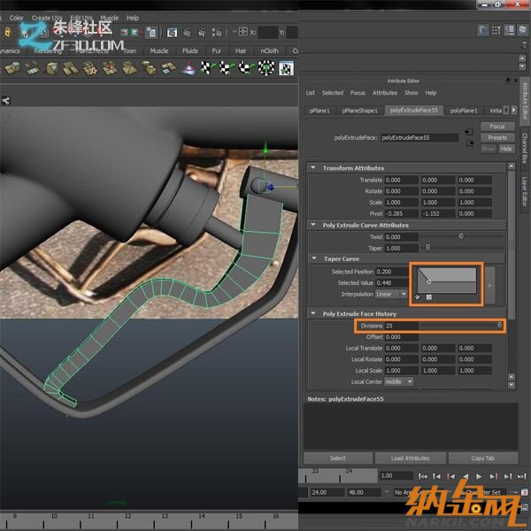Image resolution: width=531 pixels, height=531 pixels.
Task: Click the Load Attributes button
Action: coord(410,458)
